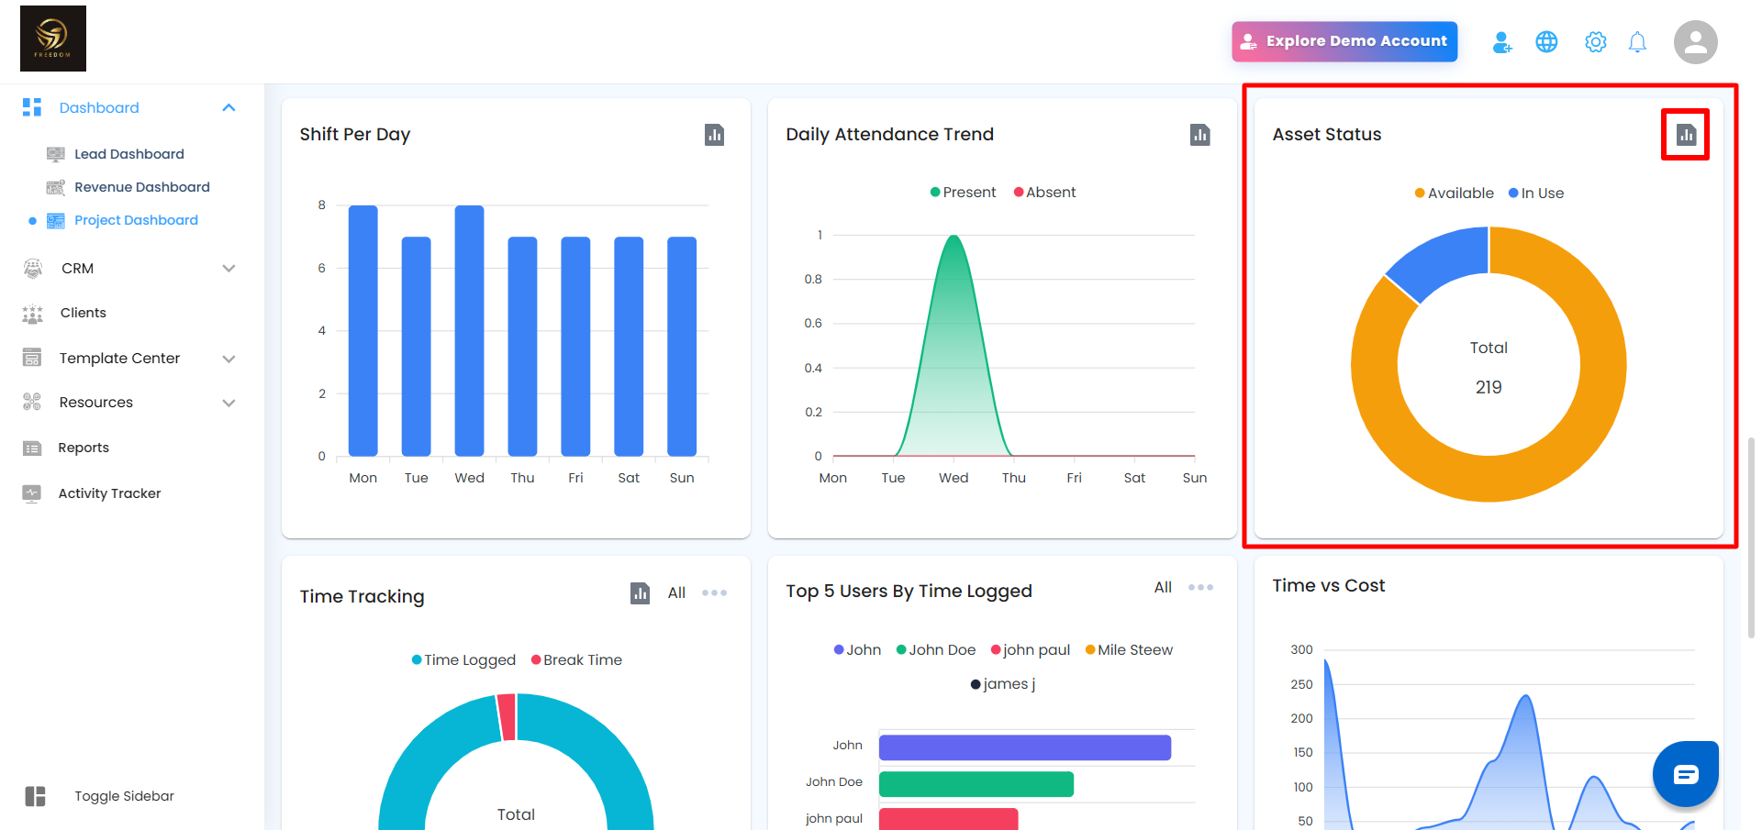This screenshot has height=830, width=1762.
Task: Toggle the Present series in legend
Action: click(962, 193)
